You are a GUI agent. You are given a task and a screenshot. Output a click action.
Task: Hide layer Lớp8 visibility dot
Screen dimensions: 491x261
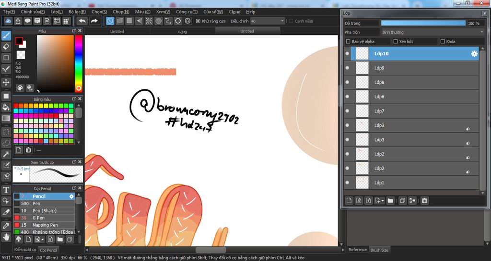pos(347,82)
